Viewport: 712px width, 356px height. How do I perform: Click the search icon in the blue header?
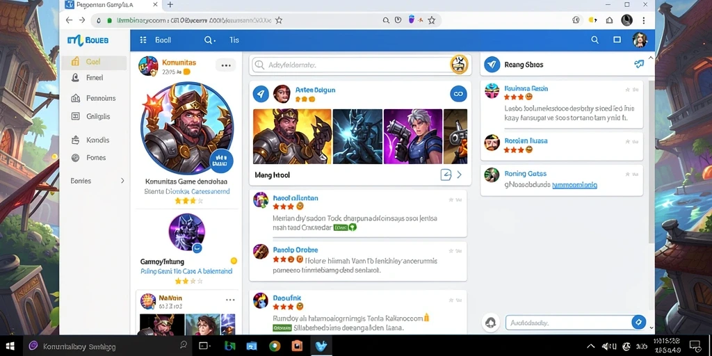tap(594, 40)
